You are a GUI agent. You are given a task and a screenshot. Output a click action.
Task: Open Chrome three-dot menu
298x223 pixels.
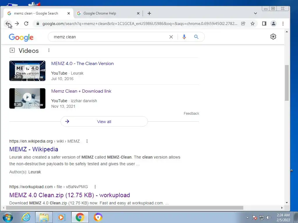(x=283, y=24)
